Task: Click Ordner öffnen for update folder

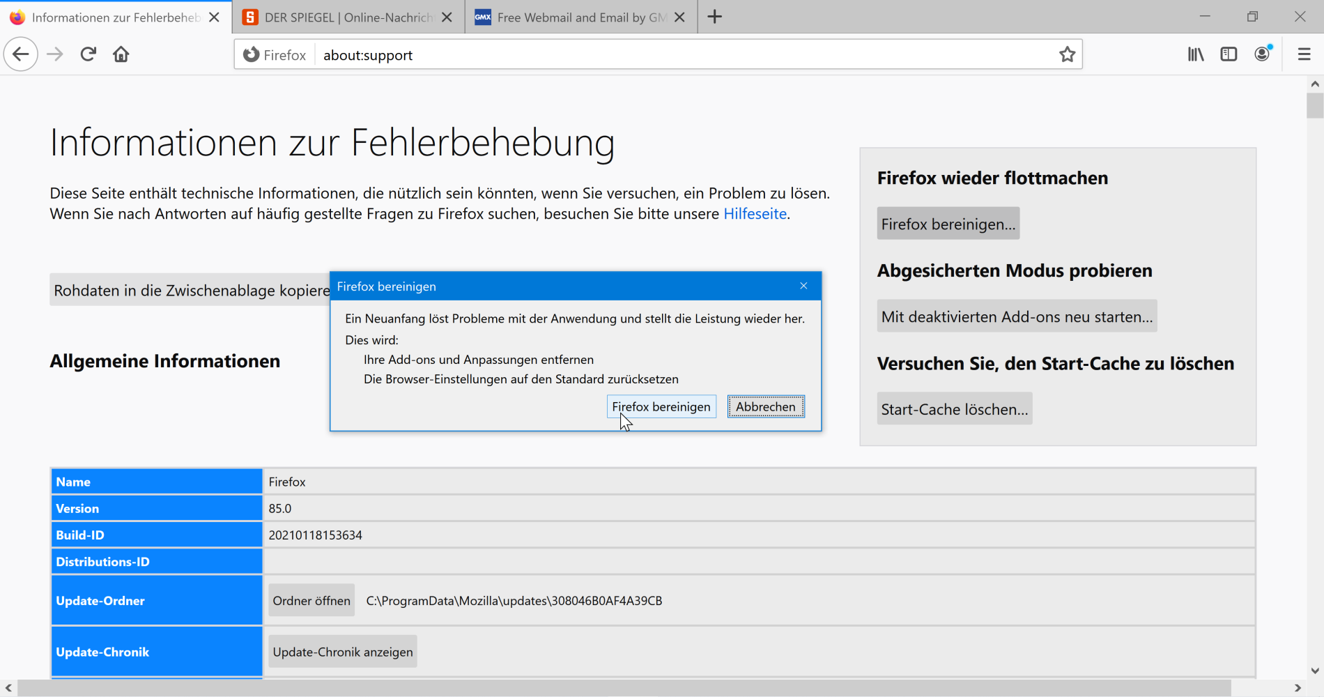Action: 311,601
